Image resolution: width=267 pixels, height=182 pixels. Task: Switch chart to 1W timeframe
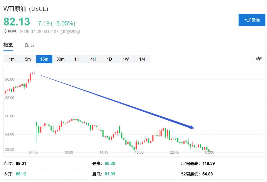coord(126,59)
